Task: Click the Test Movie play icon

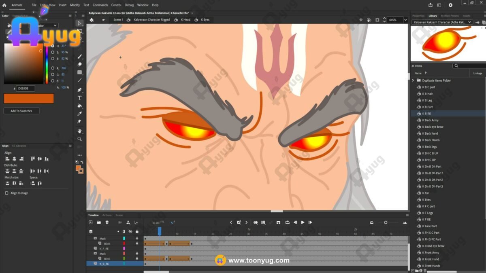Action: [x=450, y=5]
